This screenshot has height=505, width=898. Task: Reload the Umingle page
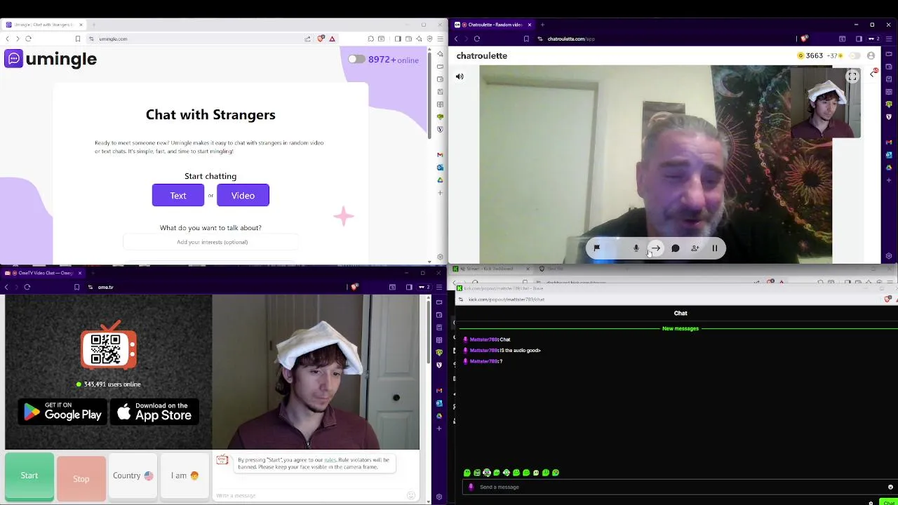[x=28, y=39]
